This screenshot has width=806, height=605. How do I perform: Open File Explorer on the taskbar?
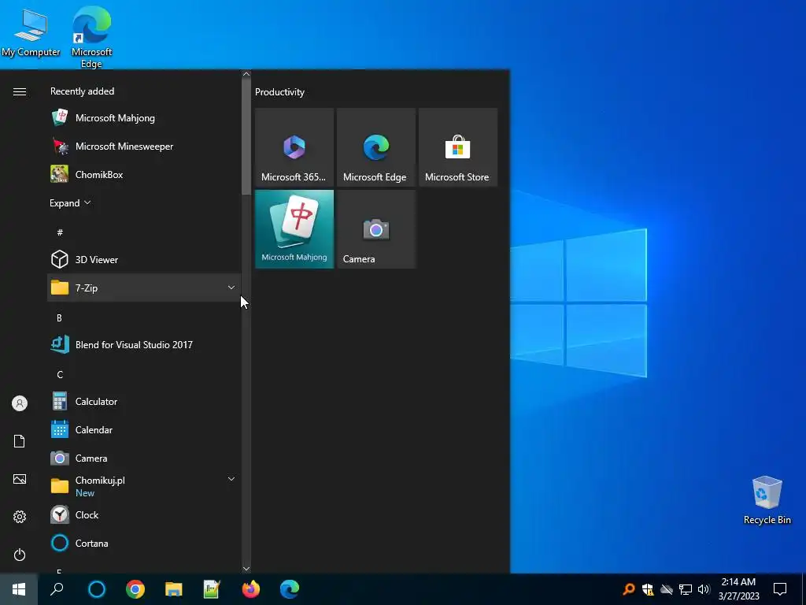click(x=174, y=589)
